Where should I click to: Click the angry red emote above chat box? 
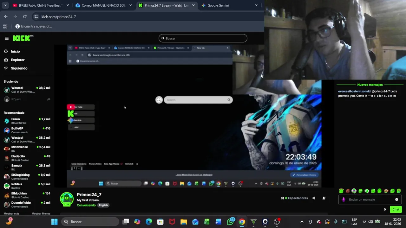click(x=348, y=191)
